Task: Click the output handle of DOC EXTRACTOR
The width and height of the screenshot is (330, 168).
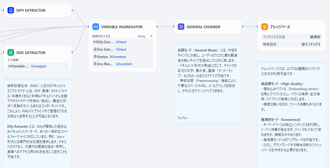Action: coord(72,52)
